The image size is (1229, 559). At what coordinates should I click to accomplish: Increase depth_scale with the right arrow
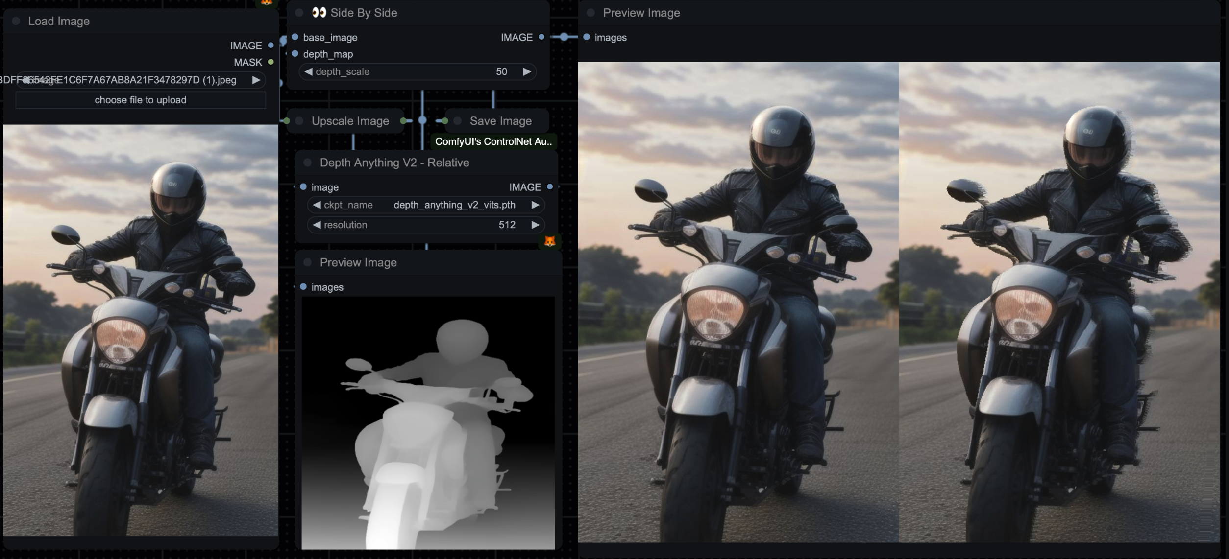pyautogui.click(x=527, y=72)
